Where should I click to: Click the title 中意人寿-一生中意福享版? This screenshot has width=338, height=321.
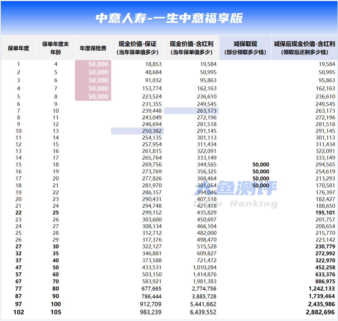coord(169,18)
